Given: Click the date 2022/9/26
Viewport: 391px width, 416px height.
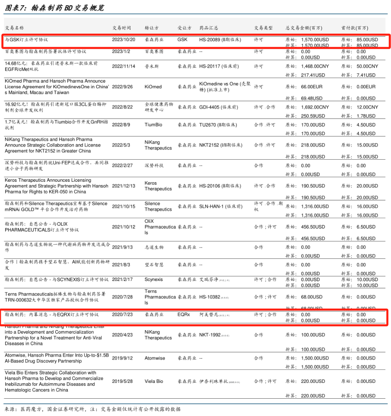Looking at the screenshot, I should [x=122, y=87].
